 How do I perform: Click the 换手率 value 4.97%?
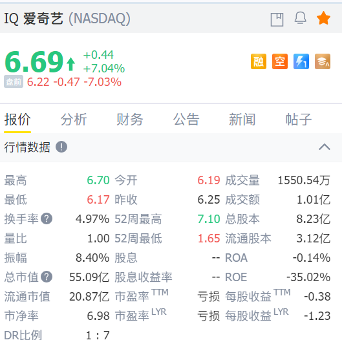pyautogui.click(x=92, y=219)
